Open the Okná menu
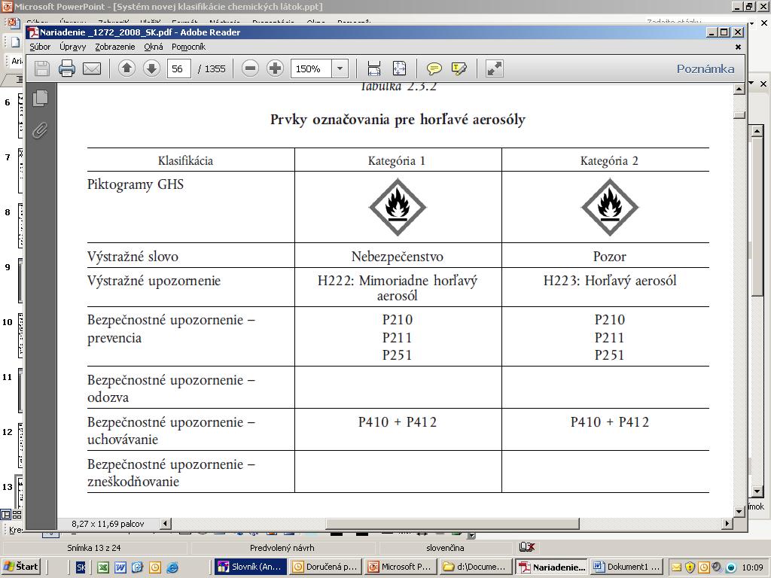The height and width of the screenshot is (578, 771). coord(154,47)
